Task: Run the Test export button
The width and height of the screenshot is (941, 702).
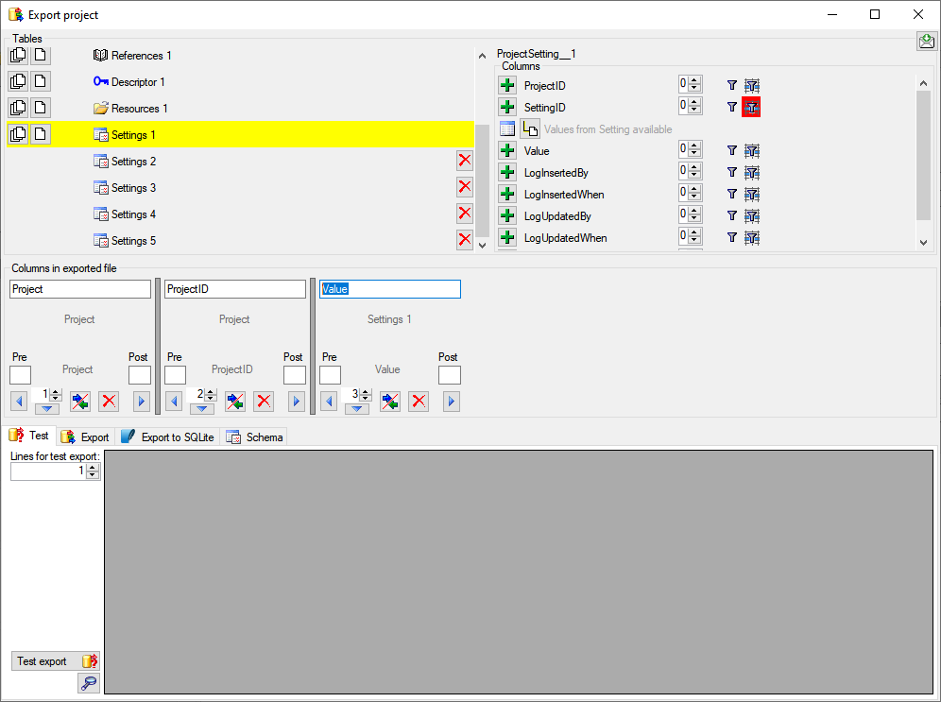Action: [x=55, y=661]
